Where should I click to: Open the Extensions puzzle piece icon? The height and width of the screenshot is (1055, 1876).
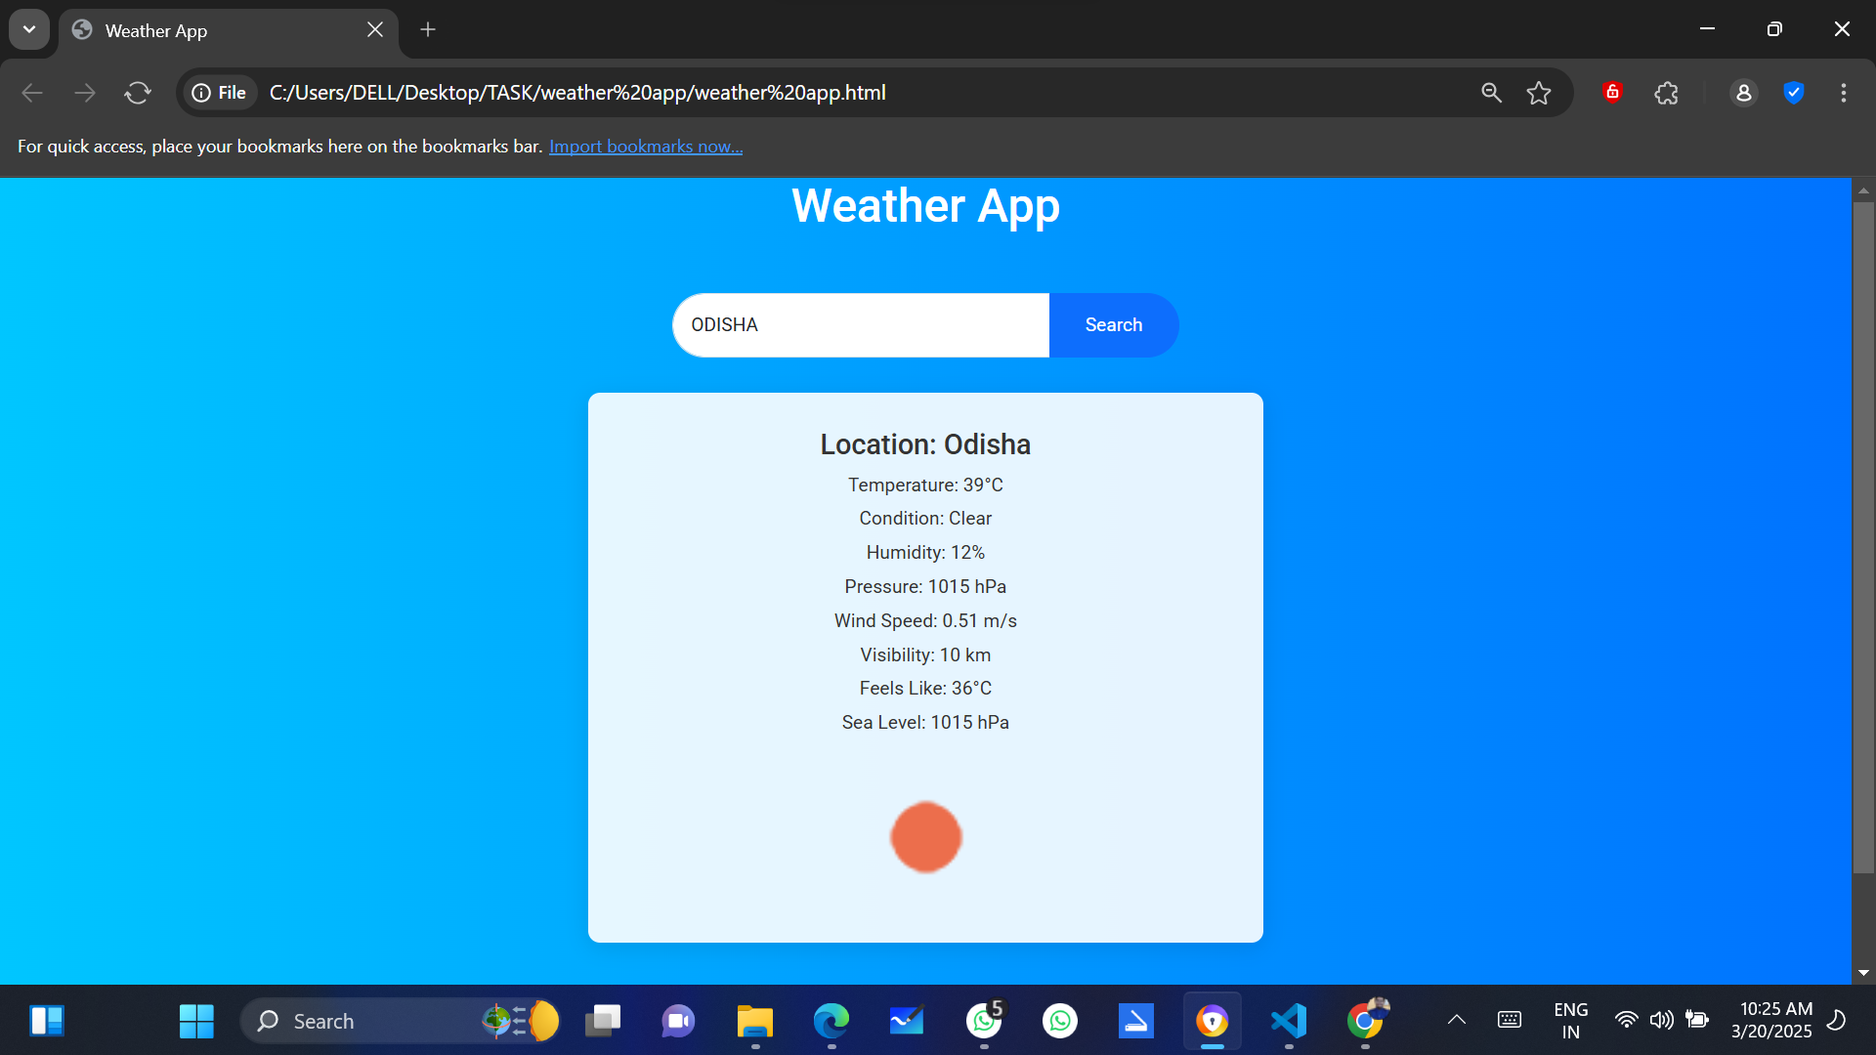pos(1666,92)
